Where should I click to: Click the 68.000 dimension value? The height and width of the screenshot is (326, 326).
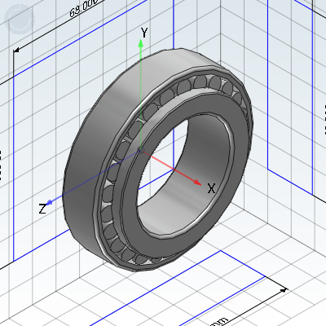pyautogui.click(x=83, y=9)
